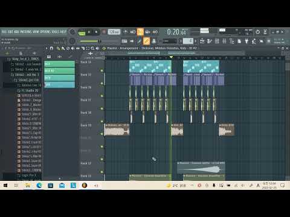
Task: Open the taskbar clock and date
Action: (x=269, y=186)
